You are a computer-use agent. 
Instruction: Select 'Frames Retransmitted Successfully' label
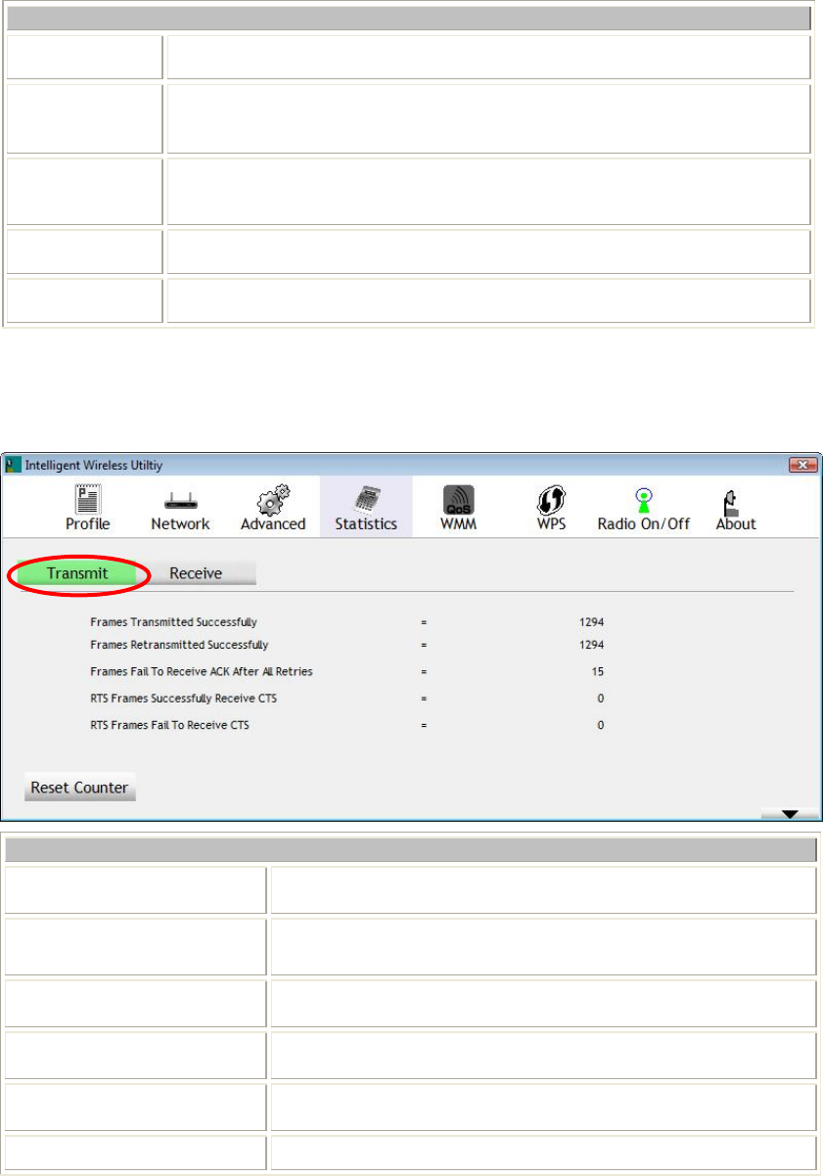point(179,645)
